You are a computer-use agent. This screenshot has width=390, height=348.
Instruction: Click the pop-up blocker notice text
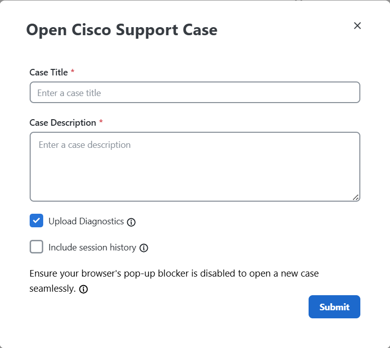174,274
